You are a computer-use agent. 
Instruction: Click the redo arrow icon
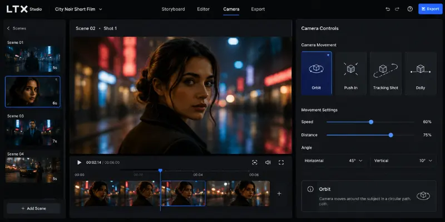click(x=397, y=9)
